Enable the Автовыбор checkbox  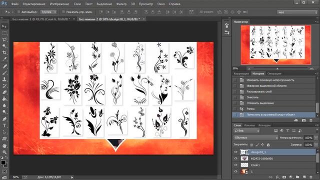18,12
